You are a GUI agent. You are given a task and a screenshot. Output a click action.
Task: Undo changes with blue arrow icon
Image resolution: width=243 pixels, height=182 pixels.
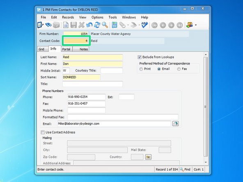[x=89, y=25]
